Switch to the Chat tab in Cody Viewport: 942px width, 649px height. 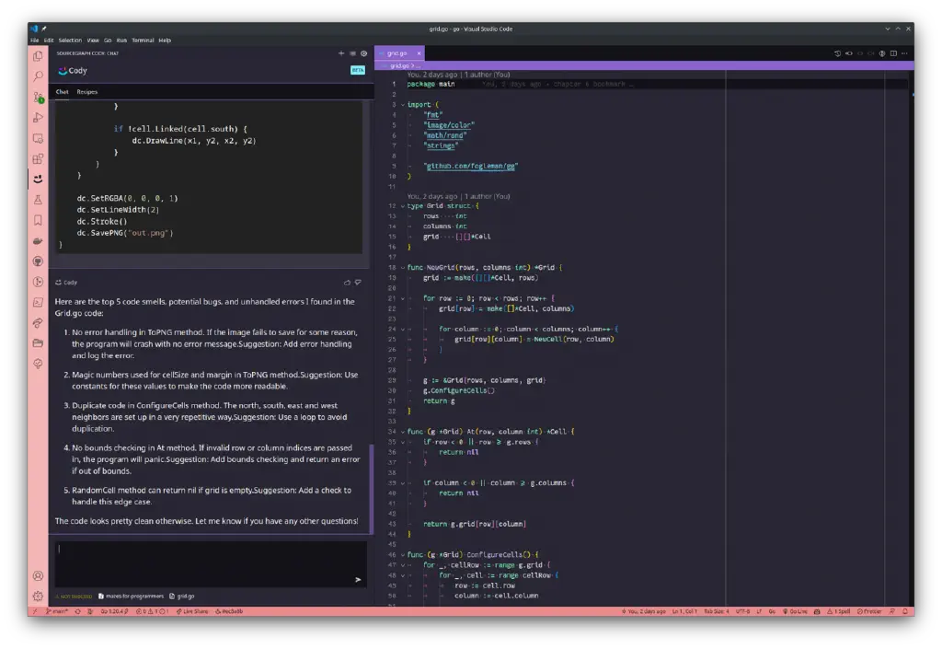coord(62,92)
